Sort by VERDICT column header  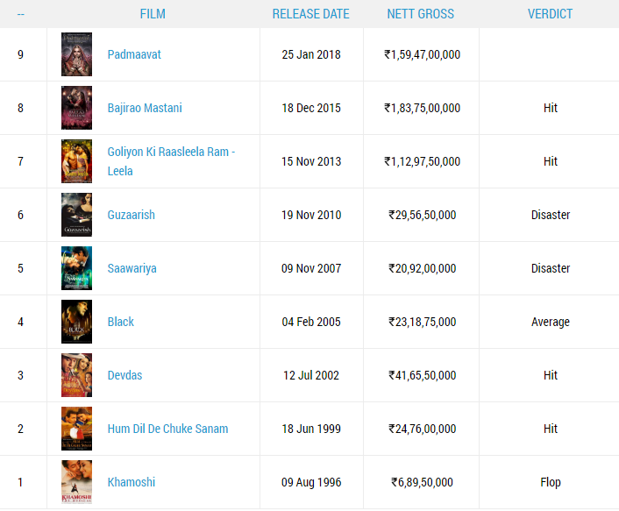click(550, 14)
